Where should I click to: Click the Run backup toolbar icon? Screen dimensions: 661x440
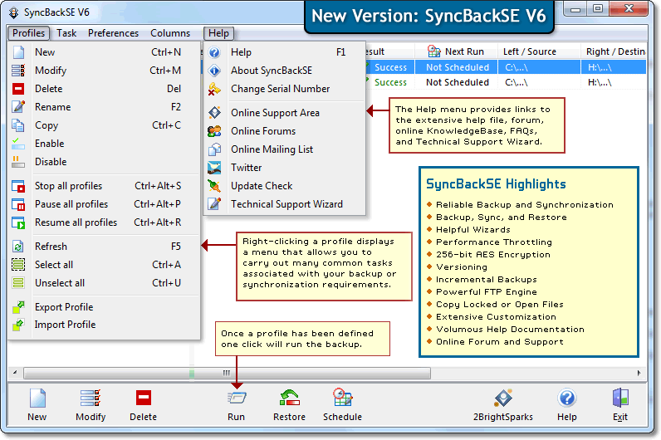[236, 399]
